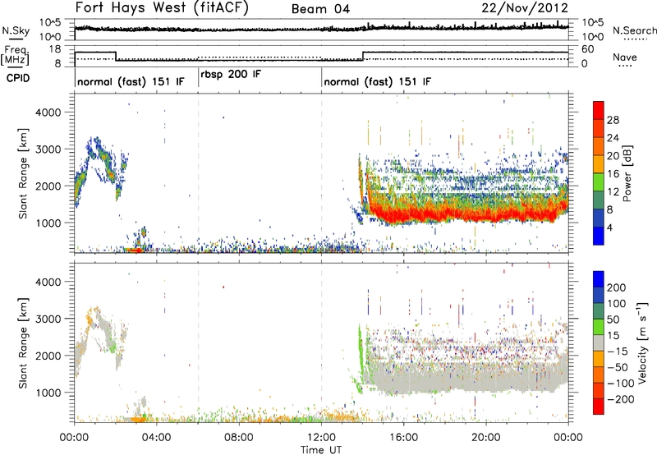Click the '18' frequency axis value
Viewport: 657px width, 455px height.
(55, 49)
